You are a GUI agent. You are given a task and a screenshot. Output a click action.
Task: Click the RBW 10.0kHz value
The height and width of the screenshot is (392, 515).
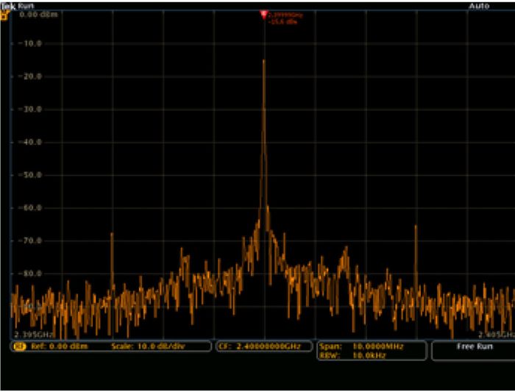[x=369, y=355]
